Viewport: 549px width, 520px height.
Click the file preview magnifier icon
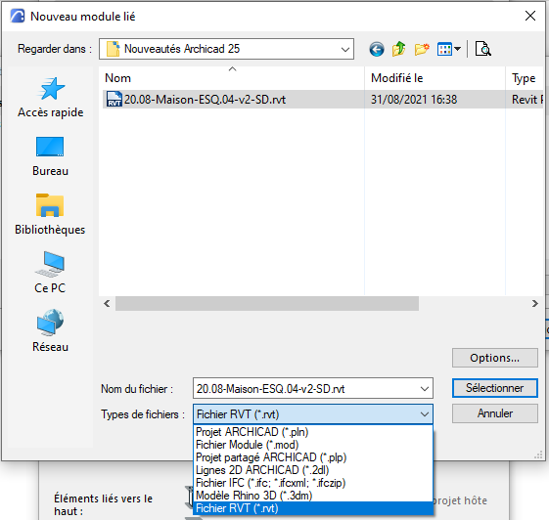pyautogui.click(x=482, y=49)
